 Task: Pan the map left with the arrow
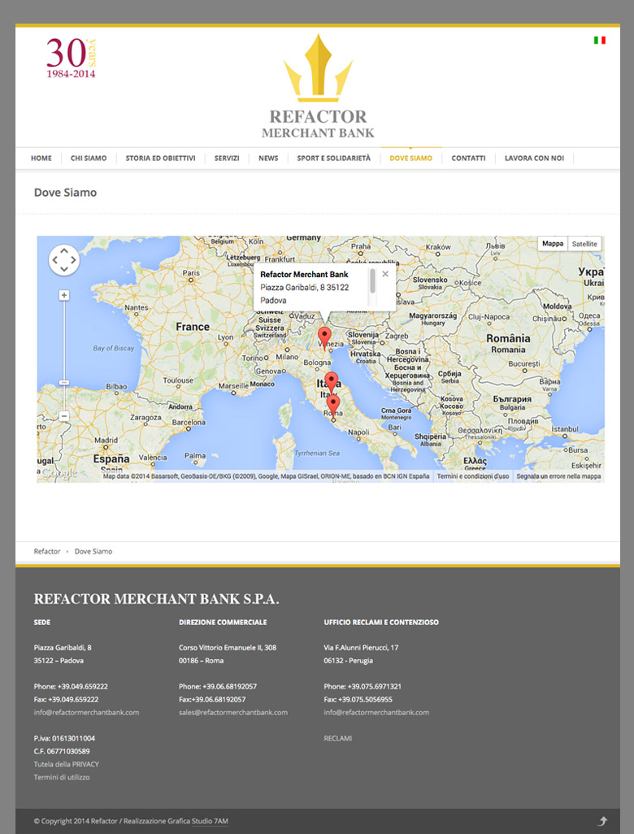click(54, 260)
